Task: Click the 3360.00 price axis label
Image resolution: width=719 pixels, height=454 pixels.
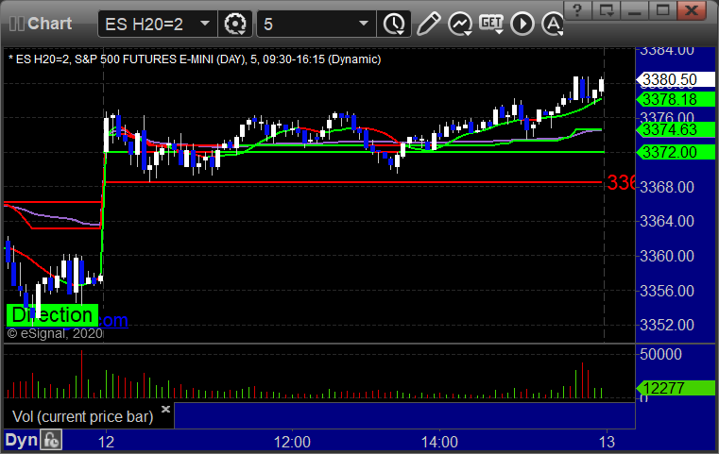Action: coord(667,256)
